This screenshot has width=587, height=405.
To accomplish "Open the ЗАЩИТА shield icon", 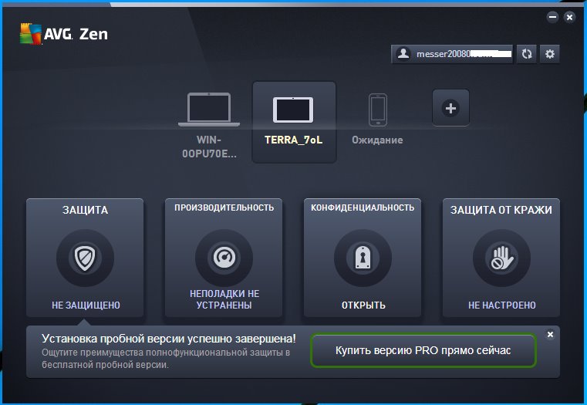I will click(x=85, y=258).
